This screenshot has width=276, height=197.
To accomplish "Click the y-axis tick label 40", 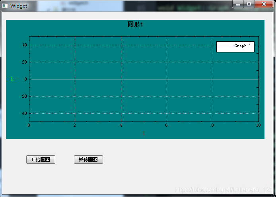I will point(25,45).
